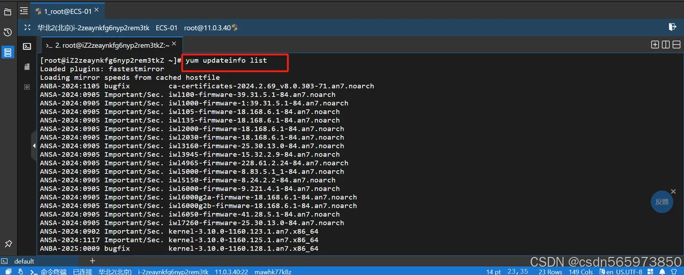The height and width of the screenshot is (275, 684).
Task: Click the kernel-3.10.0-1160.123.1.an7.x86_64 line
Action: pos(179,232)
